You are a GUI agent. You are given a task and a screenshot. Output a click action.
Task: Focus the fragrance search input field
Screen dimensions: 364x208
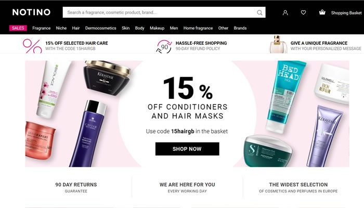click(x=160, y=12)
